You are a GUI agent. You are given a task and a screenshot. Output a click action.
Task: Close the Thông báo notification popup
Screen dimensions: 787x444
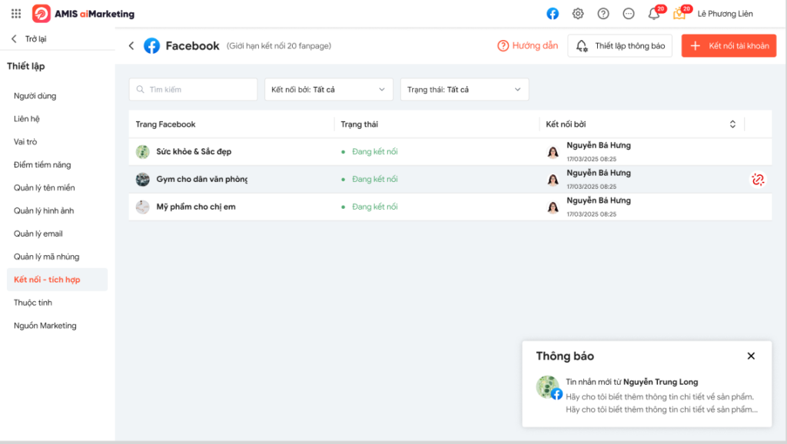coord(751,356)
